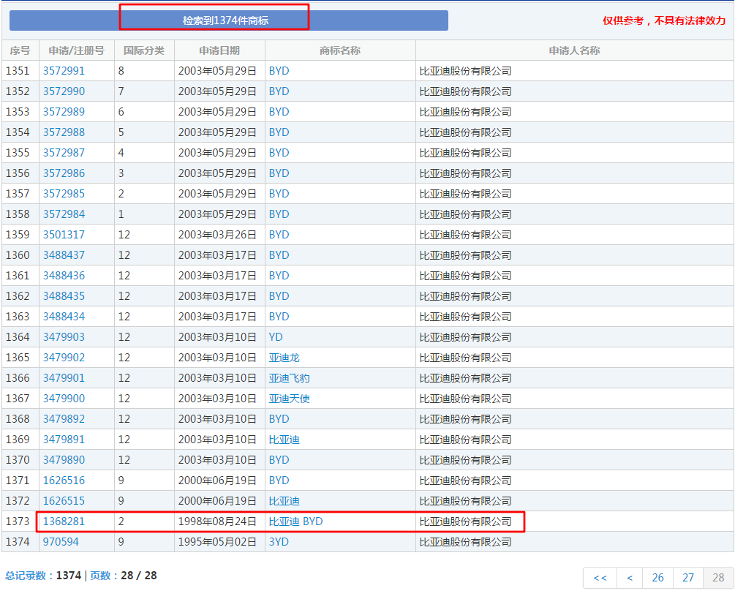Click trademark name 比亚迪 BYD link
This screenshot has height=599, width=735.
pos(295,521)
